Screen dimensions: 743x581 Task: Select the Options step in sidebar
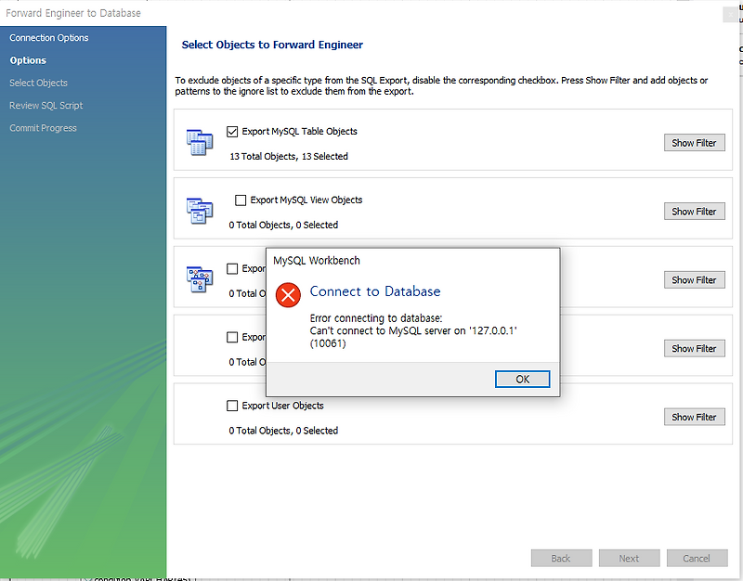(28, 60)
